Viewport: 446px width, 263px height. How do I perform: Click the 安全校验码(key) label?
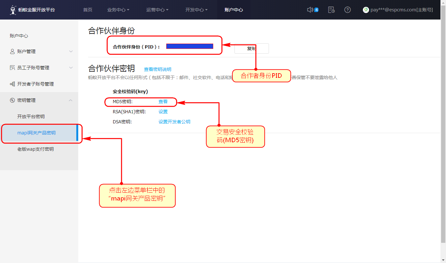coord(130,92)
